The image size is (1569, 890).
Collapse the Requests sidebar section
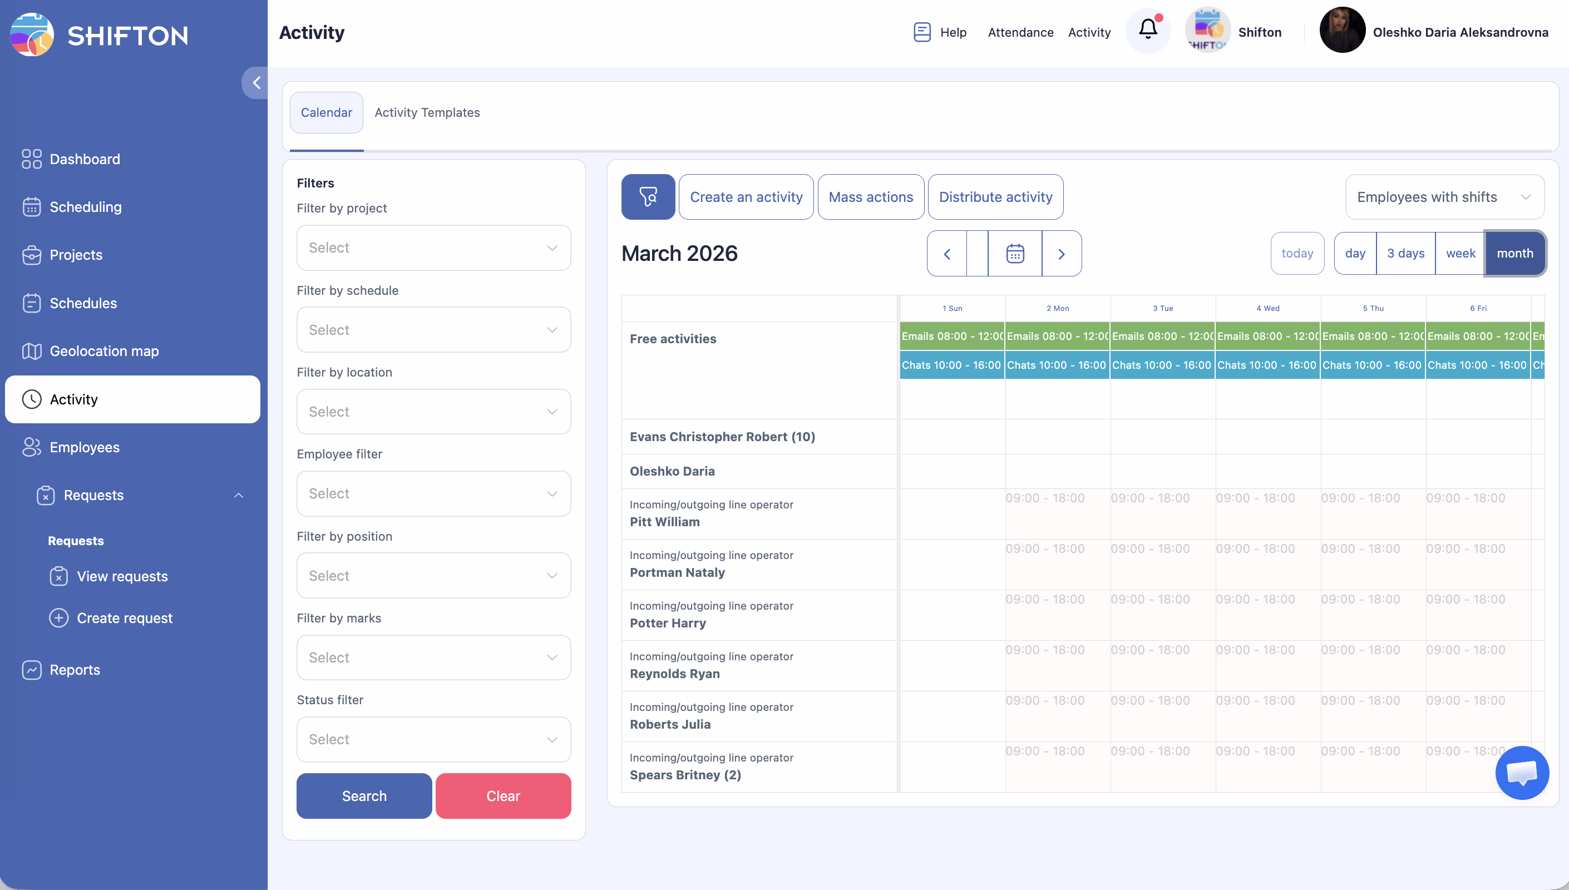[238, 495]
